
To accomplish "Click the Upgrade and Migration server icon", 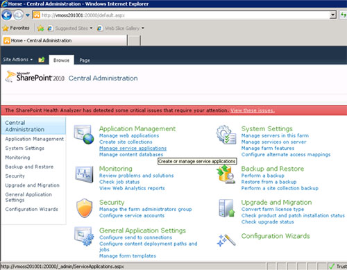I will point(227,208).
